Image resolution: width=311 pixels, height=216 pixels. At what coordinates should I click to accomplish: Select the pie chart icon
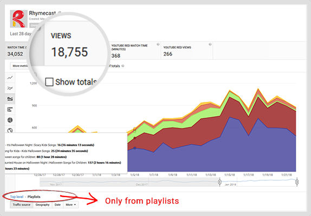click(x=10, y=120)
